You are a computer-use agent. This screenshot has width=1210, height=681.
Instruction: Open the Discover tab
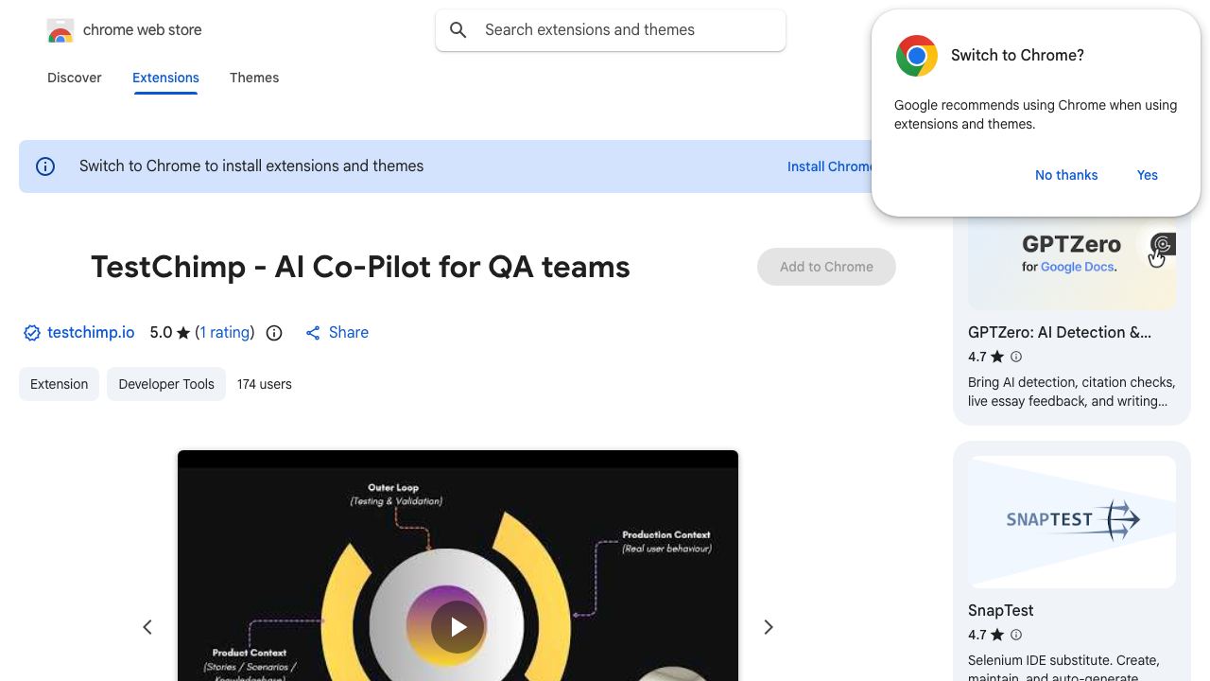click(x=75, y=78)
